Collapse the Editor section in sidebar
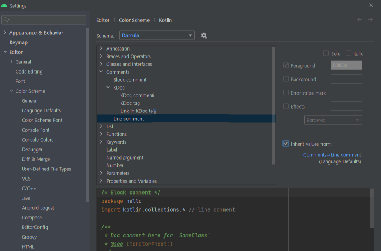The height and width of the screenshot is (251, 381). [x=5, y=52]
